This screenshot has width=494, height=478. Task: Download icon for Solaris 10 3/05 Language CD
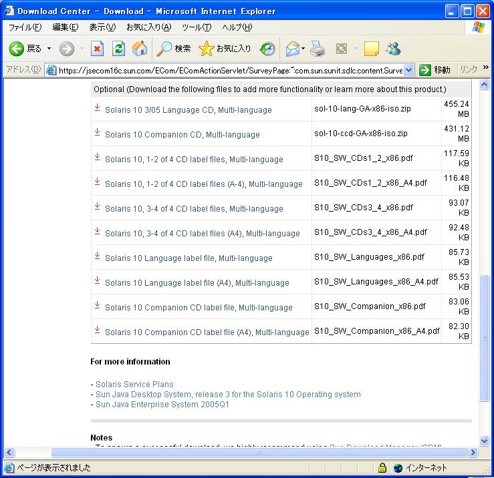(98, 107)
